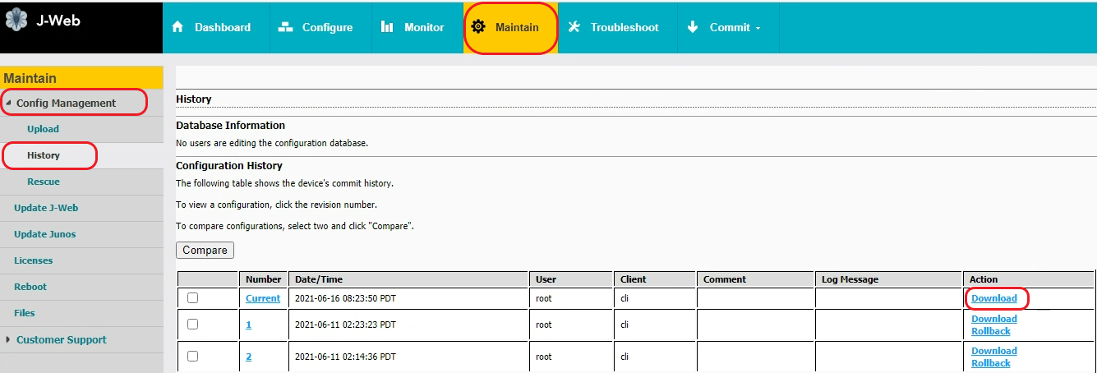
Task: Open the Commit dropdown caret
Action: click(758, 28)
